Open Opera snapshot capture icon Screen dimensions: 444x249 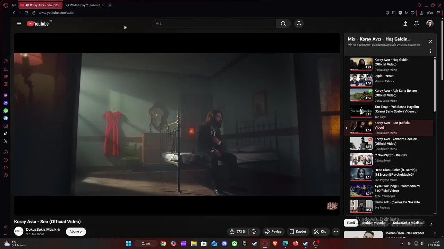pos(394,13)
